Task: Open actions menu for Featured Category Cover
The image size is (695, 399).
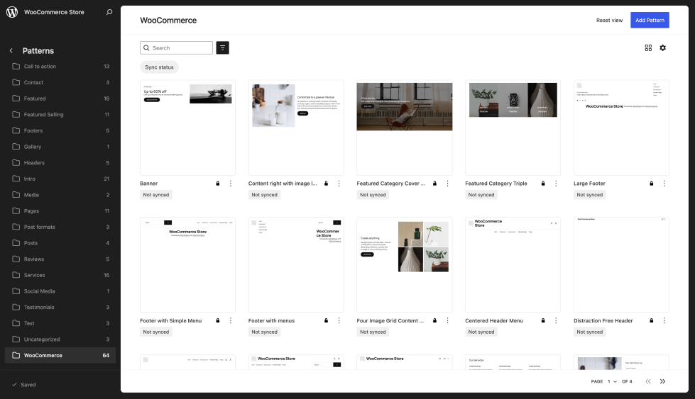Action: tap(447, 183)
